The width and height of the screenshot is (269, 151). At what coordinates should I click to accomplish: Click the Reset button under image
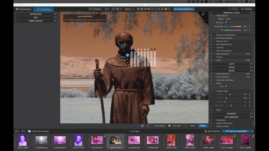193,126
